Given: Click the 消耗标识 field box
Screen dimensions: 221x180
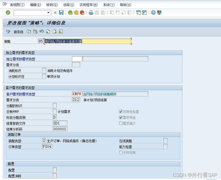Looking at the screenshot, I should [44, 70].
